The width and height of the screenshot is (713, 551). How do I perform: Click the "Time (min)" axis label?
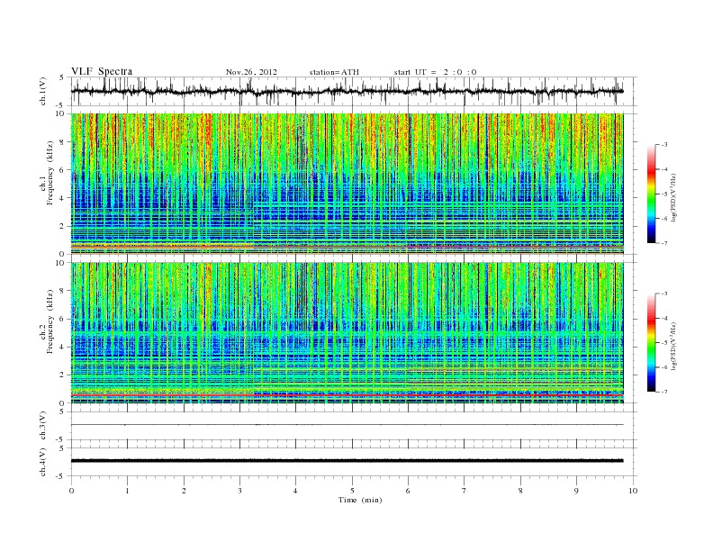pos(360,500)
